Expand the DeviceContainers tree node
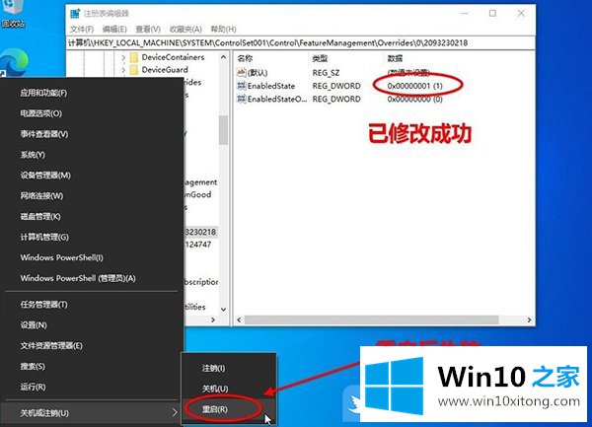 (123, 57)
